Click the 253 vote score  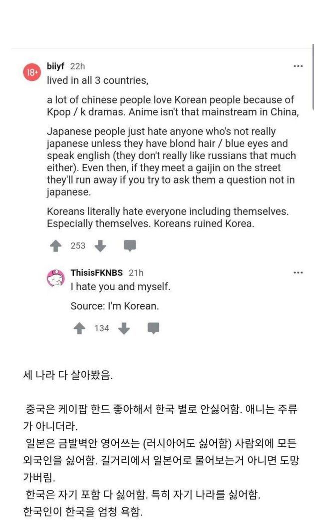click(x=78, y=246)
